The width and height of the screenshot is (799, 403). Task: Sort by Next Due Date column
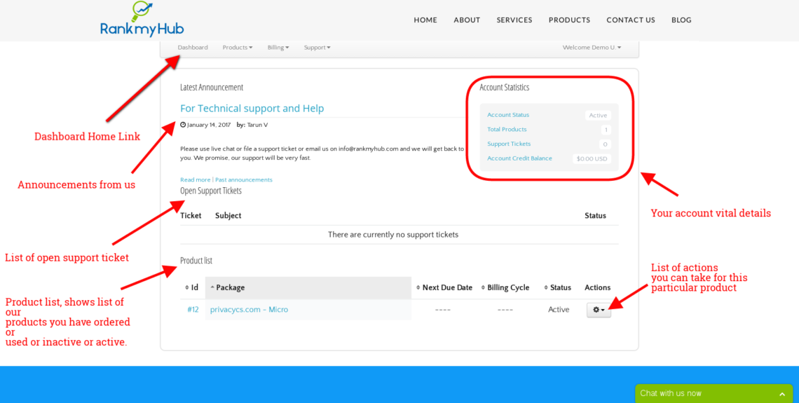click(444, 287)
